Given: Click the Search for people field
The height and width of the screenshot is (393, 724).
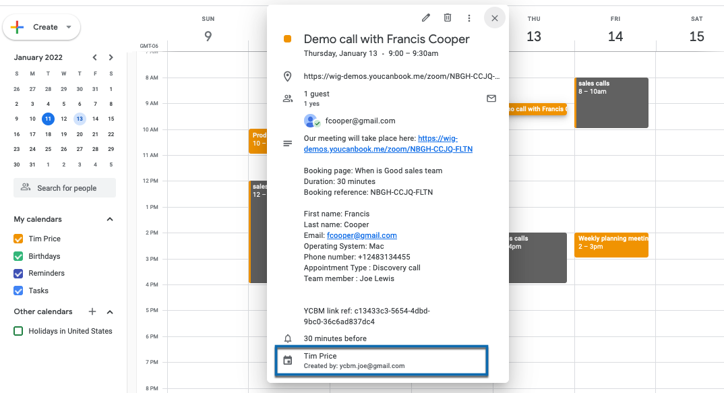Looking at the screenshot, I should click(x=65, y=188).
